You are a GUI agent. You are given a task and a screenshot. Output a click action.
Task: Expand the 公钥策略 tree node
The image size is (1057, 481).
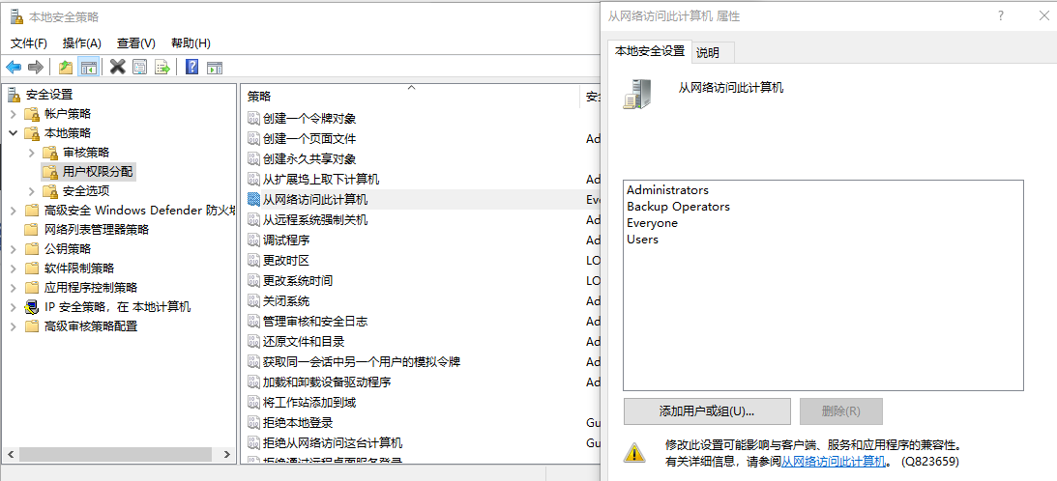[x=14, y=249]
